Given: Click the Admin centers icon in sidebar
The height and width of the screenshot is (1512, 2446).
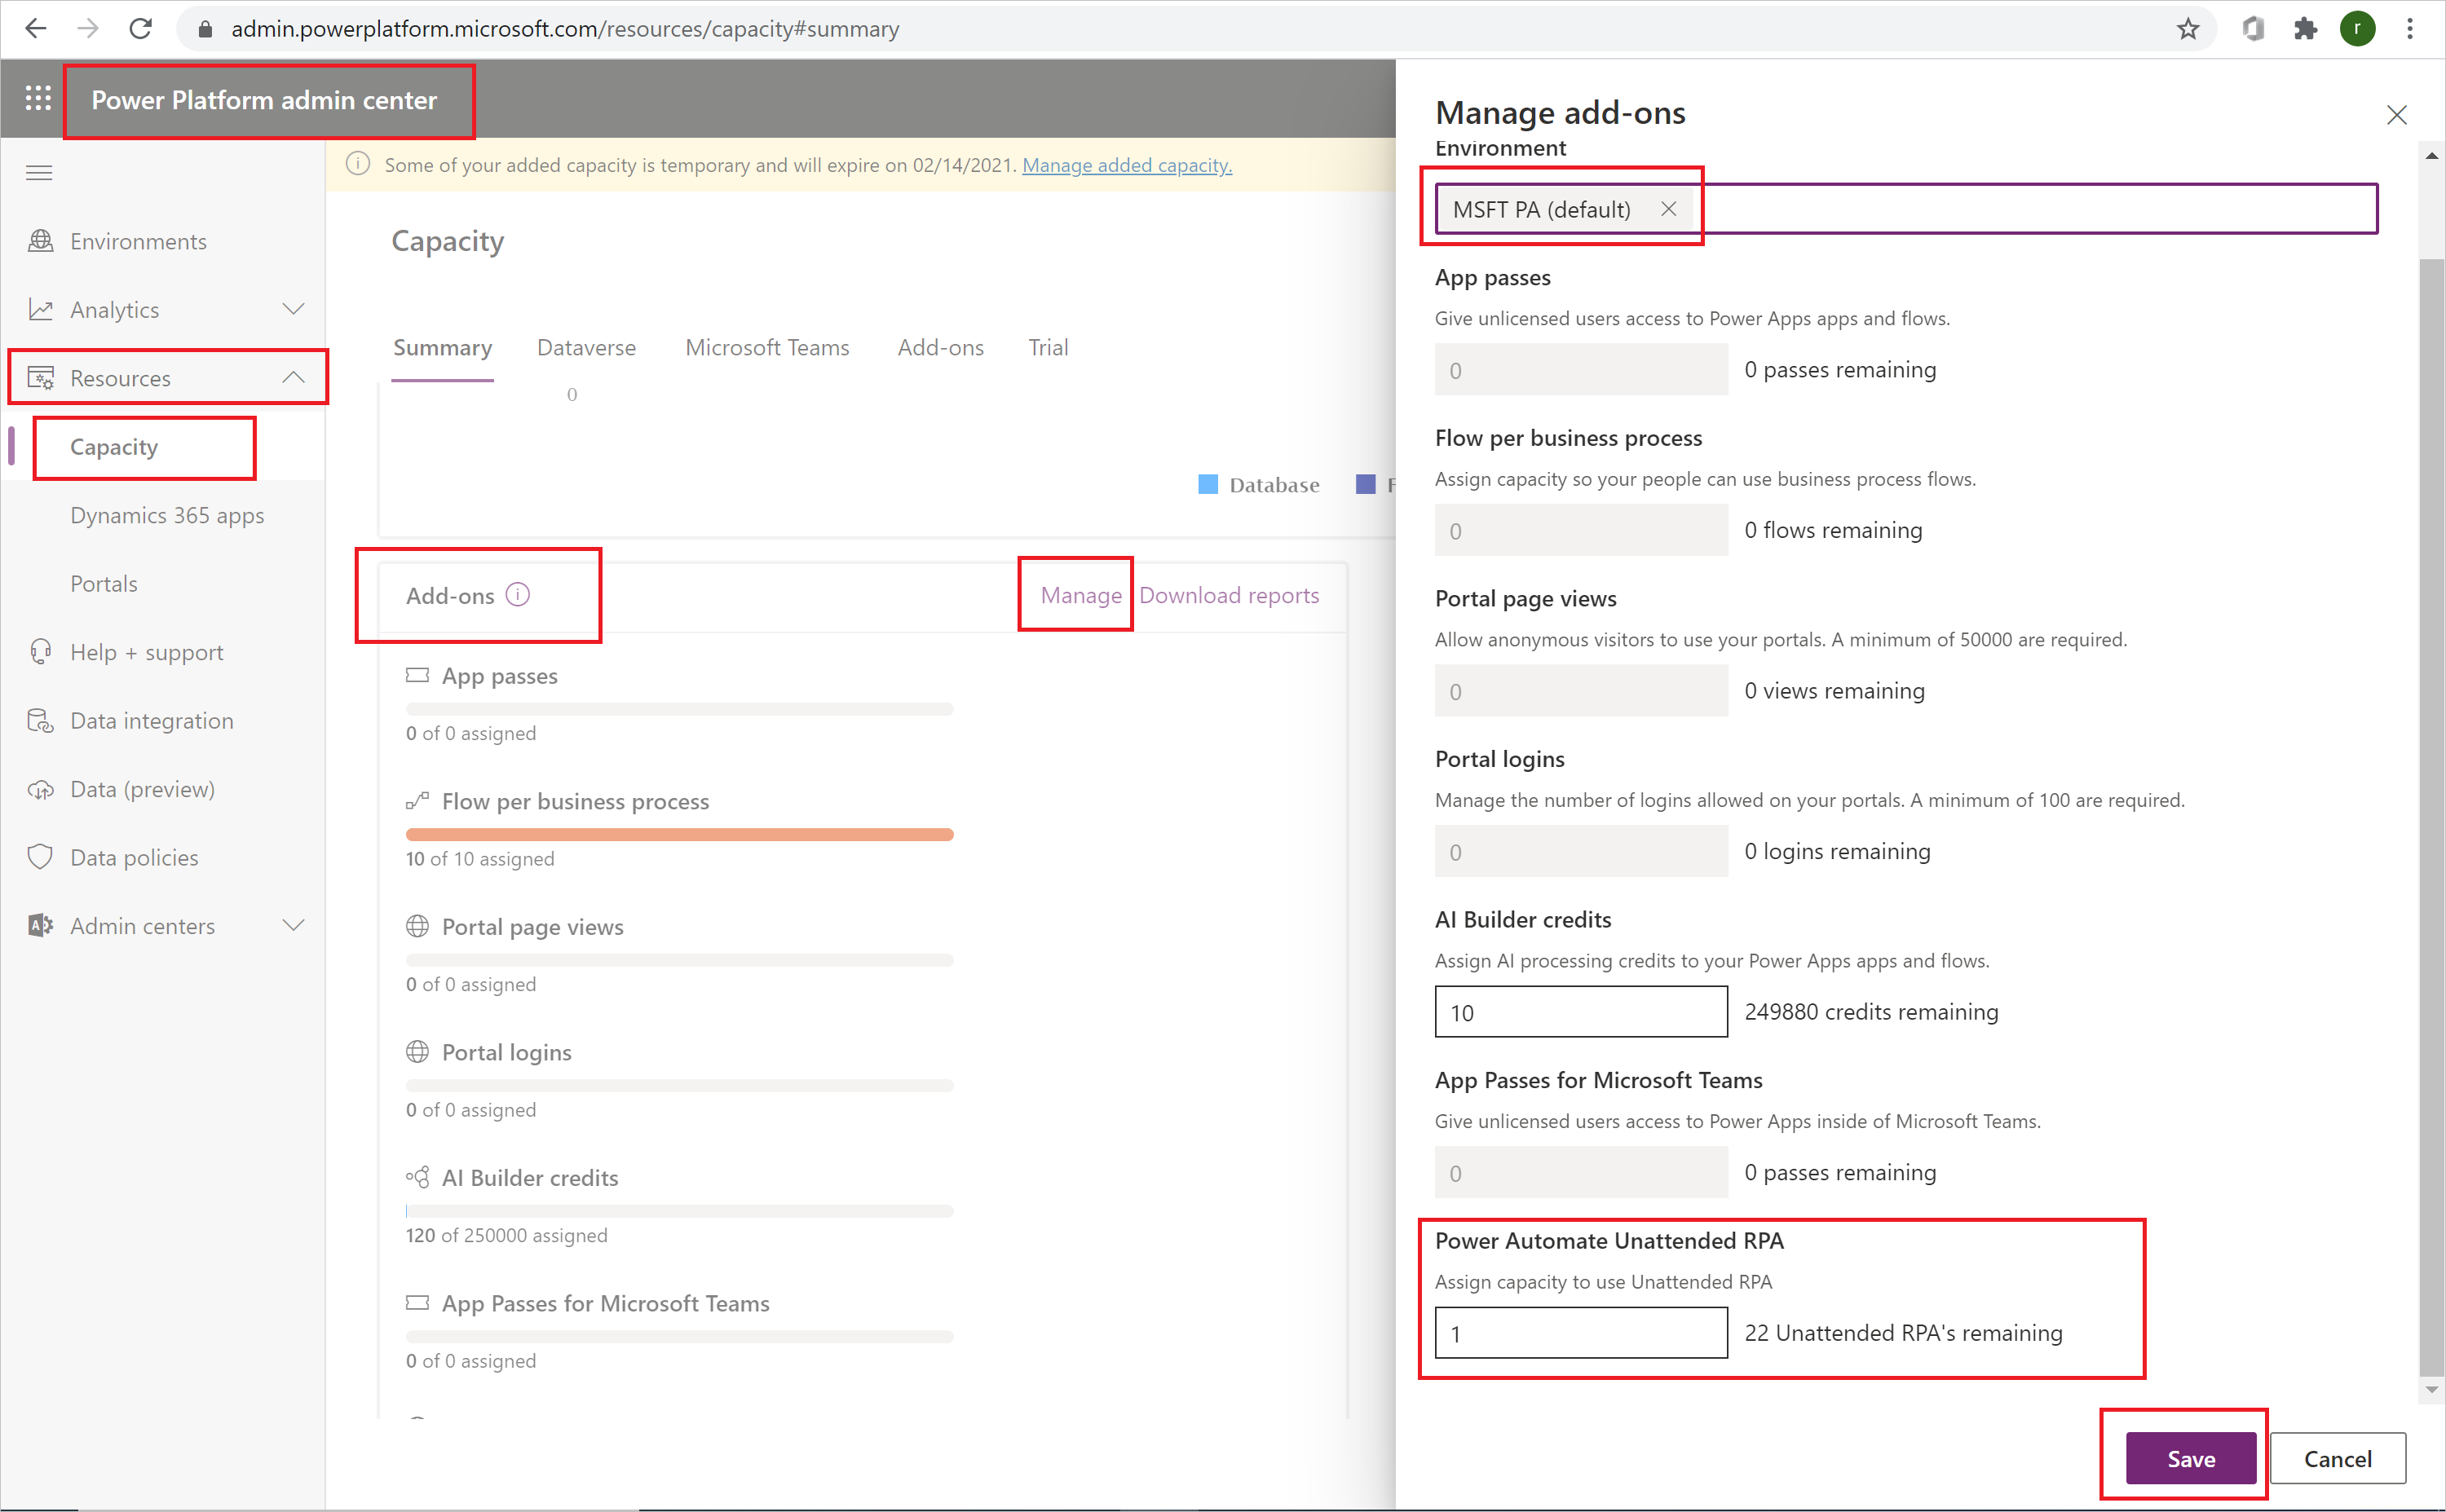Looking at the screenshot, I should 38,925.
